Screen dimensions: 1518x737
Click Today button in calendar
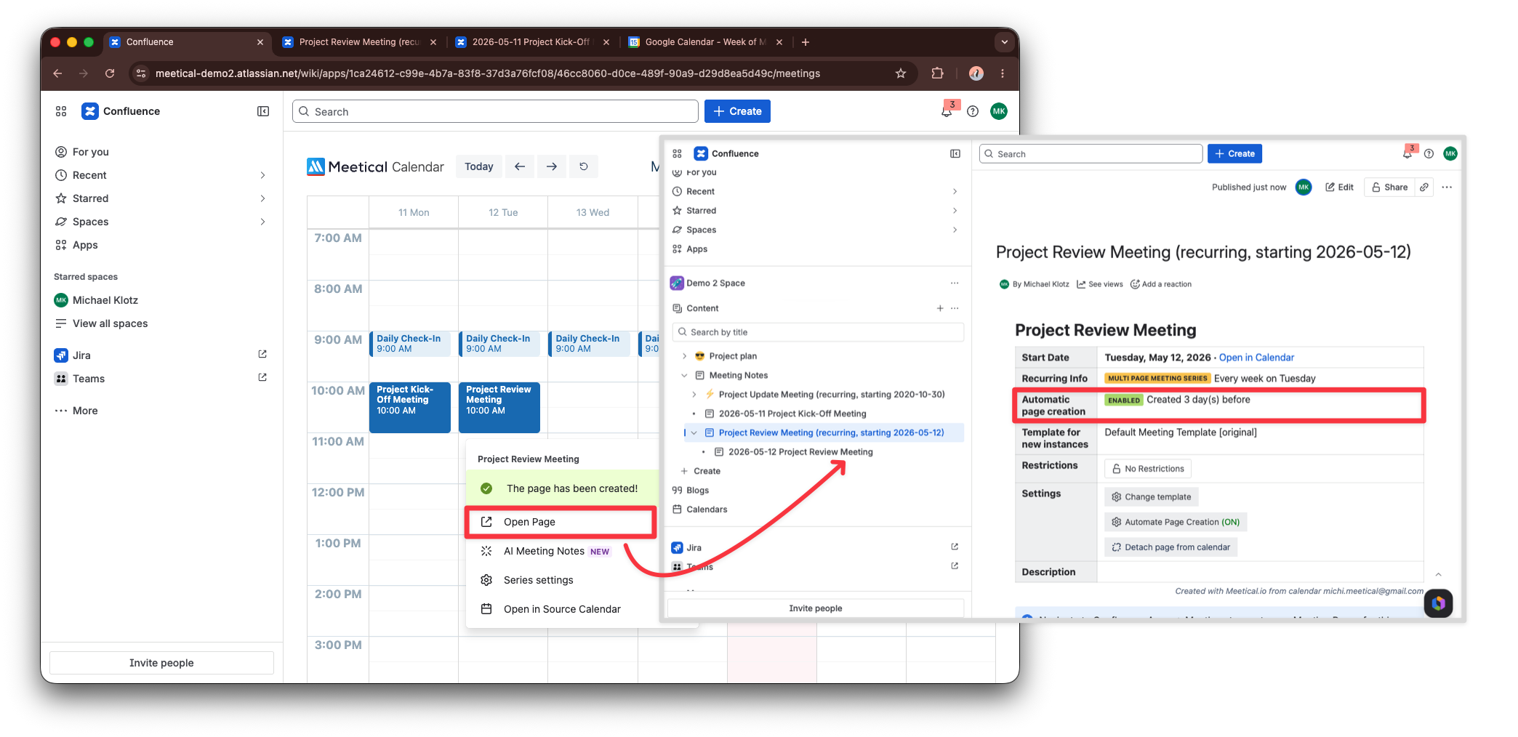[479, 166]
